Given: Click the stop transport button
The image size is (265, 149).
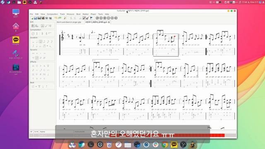Looking at the screenshot, I should point(105,18).
